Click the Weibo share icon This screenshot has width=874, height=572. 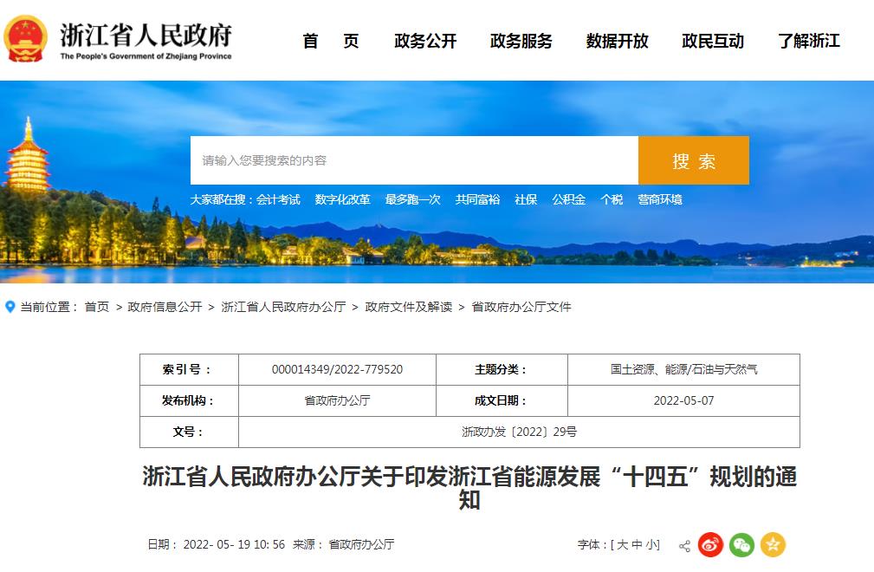click(x=710, y=545)
